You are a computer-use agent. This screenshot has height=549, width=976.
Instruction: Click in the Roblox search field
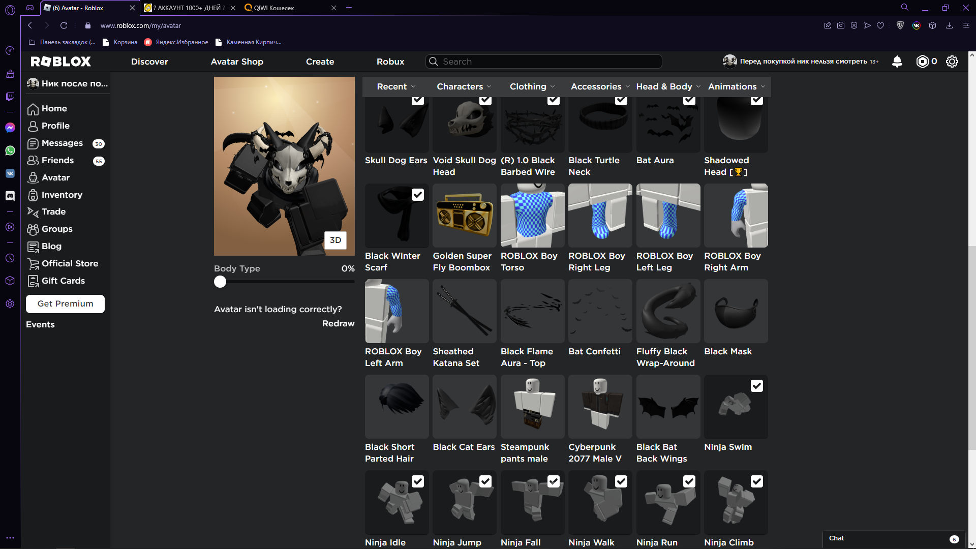[543, 62]
